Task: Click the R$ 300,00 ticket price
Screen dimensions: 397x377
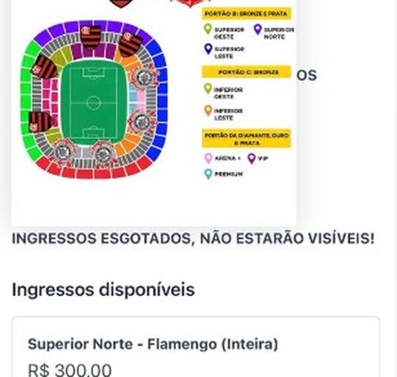Action: [69, 370]
